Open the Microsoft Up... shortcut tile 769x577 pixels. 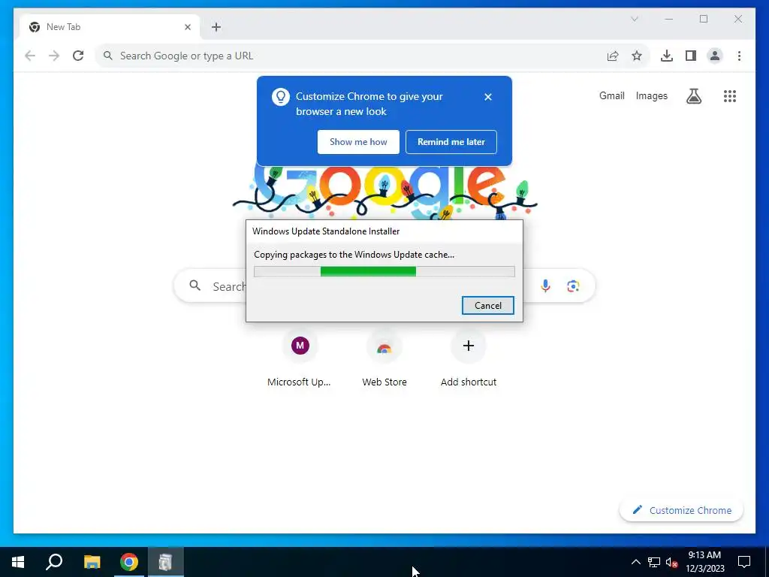[300, 359]
